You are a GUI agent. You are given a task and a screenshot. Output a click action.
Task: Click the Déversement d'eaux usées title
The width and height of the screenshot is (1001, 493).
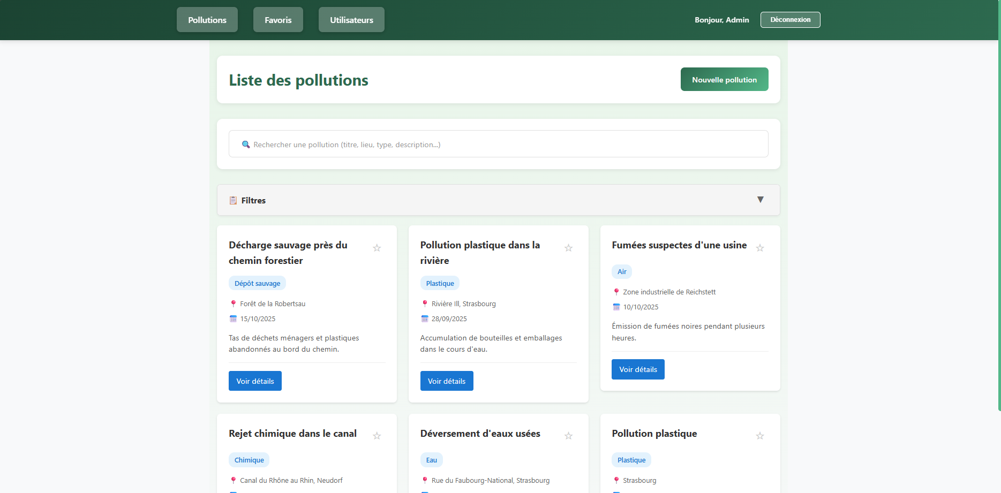point(480,434)
